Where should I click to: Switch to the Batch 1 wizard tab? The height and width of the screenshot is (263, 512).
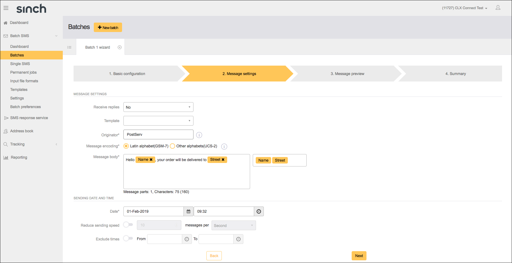(x=98, y=47)
